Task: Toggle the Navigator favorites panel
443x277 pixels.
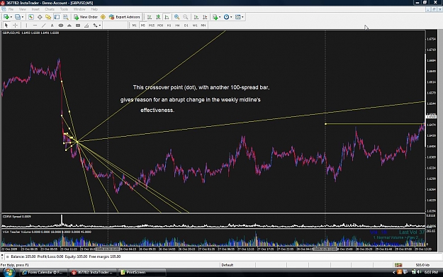Action: pos(48,17)
